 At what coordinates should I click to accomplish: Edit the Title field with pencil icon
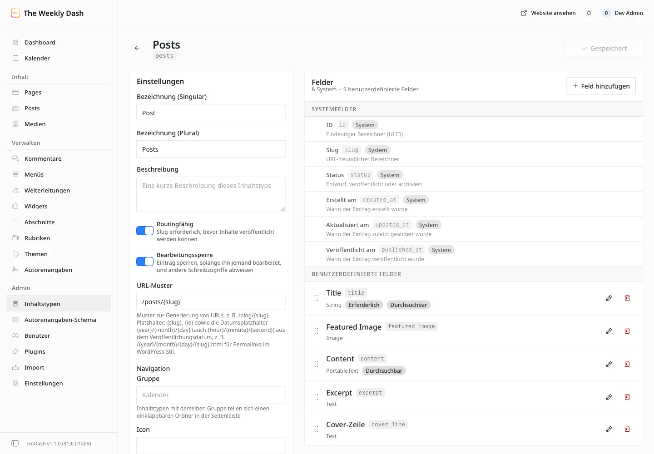[609, 298]
